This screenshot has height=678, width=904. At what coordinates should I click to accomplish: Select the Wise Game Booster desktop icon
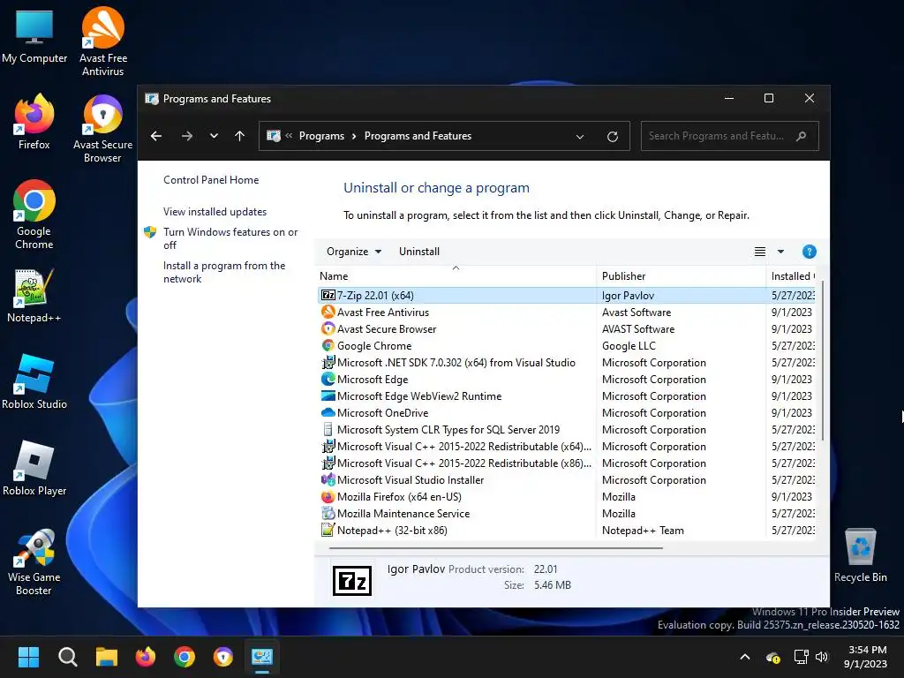(x=34, y=562)
